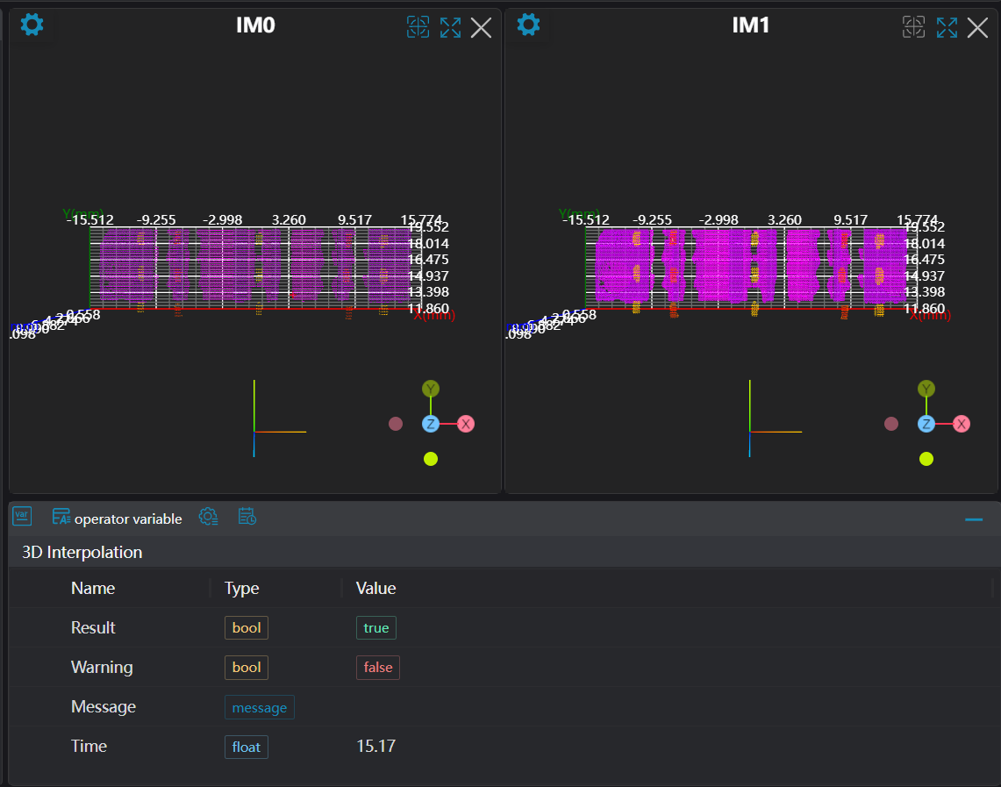Click the true value of Result

click(375, 628)
